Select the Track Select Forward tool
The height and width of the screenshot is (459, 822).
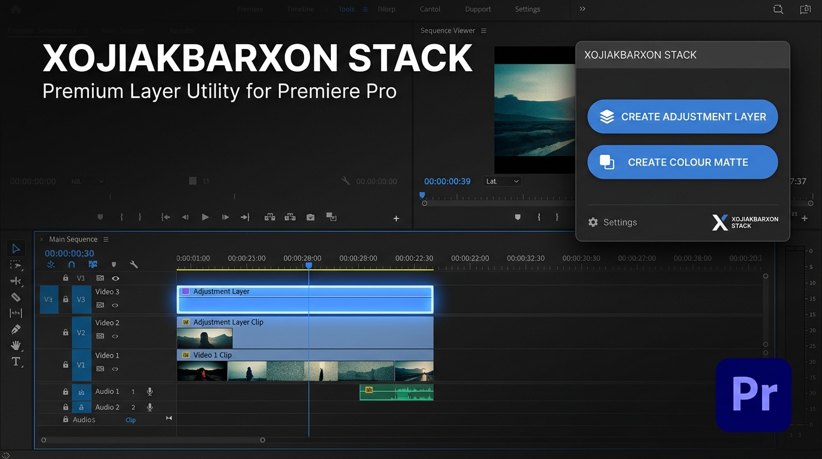pyautogui.click(x=16, y=265)
